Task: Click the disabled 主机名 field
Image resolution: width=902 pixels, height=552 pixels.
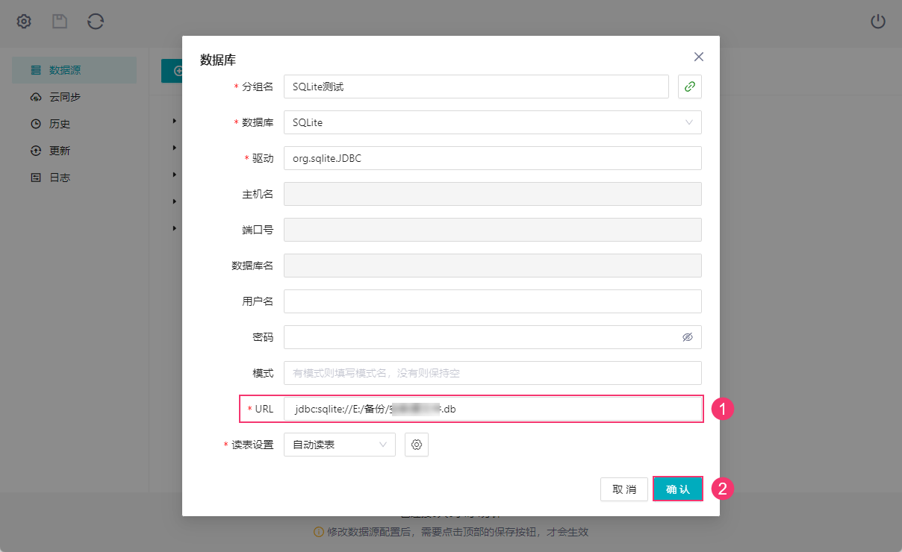Action: pos(493,194)
